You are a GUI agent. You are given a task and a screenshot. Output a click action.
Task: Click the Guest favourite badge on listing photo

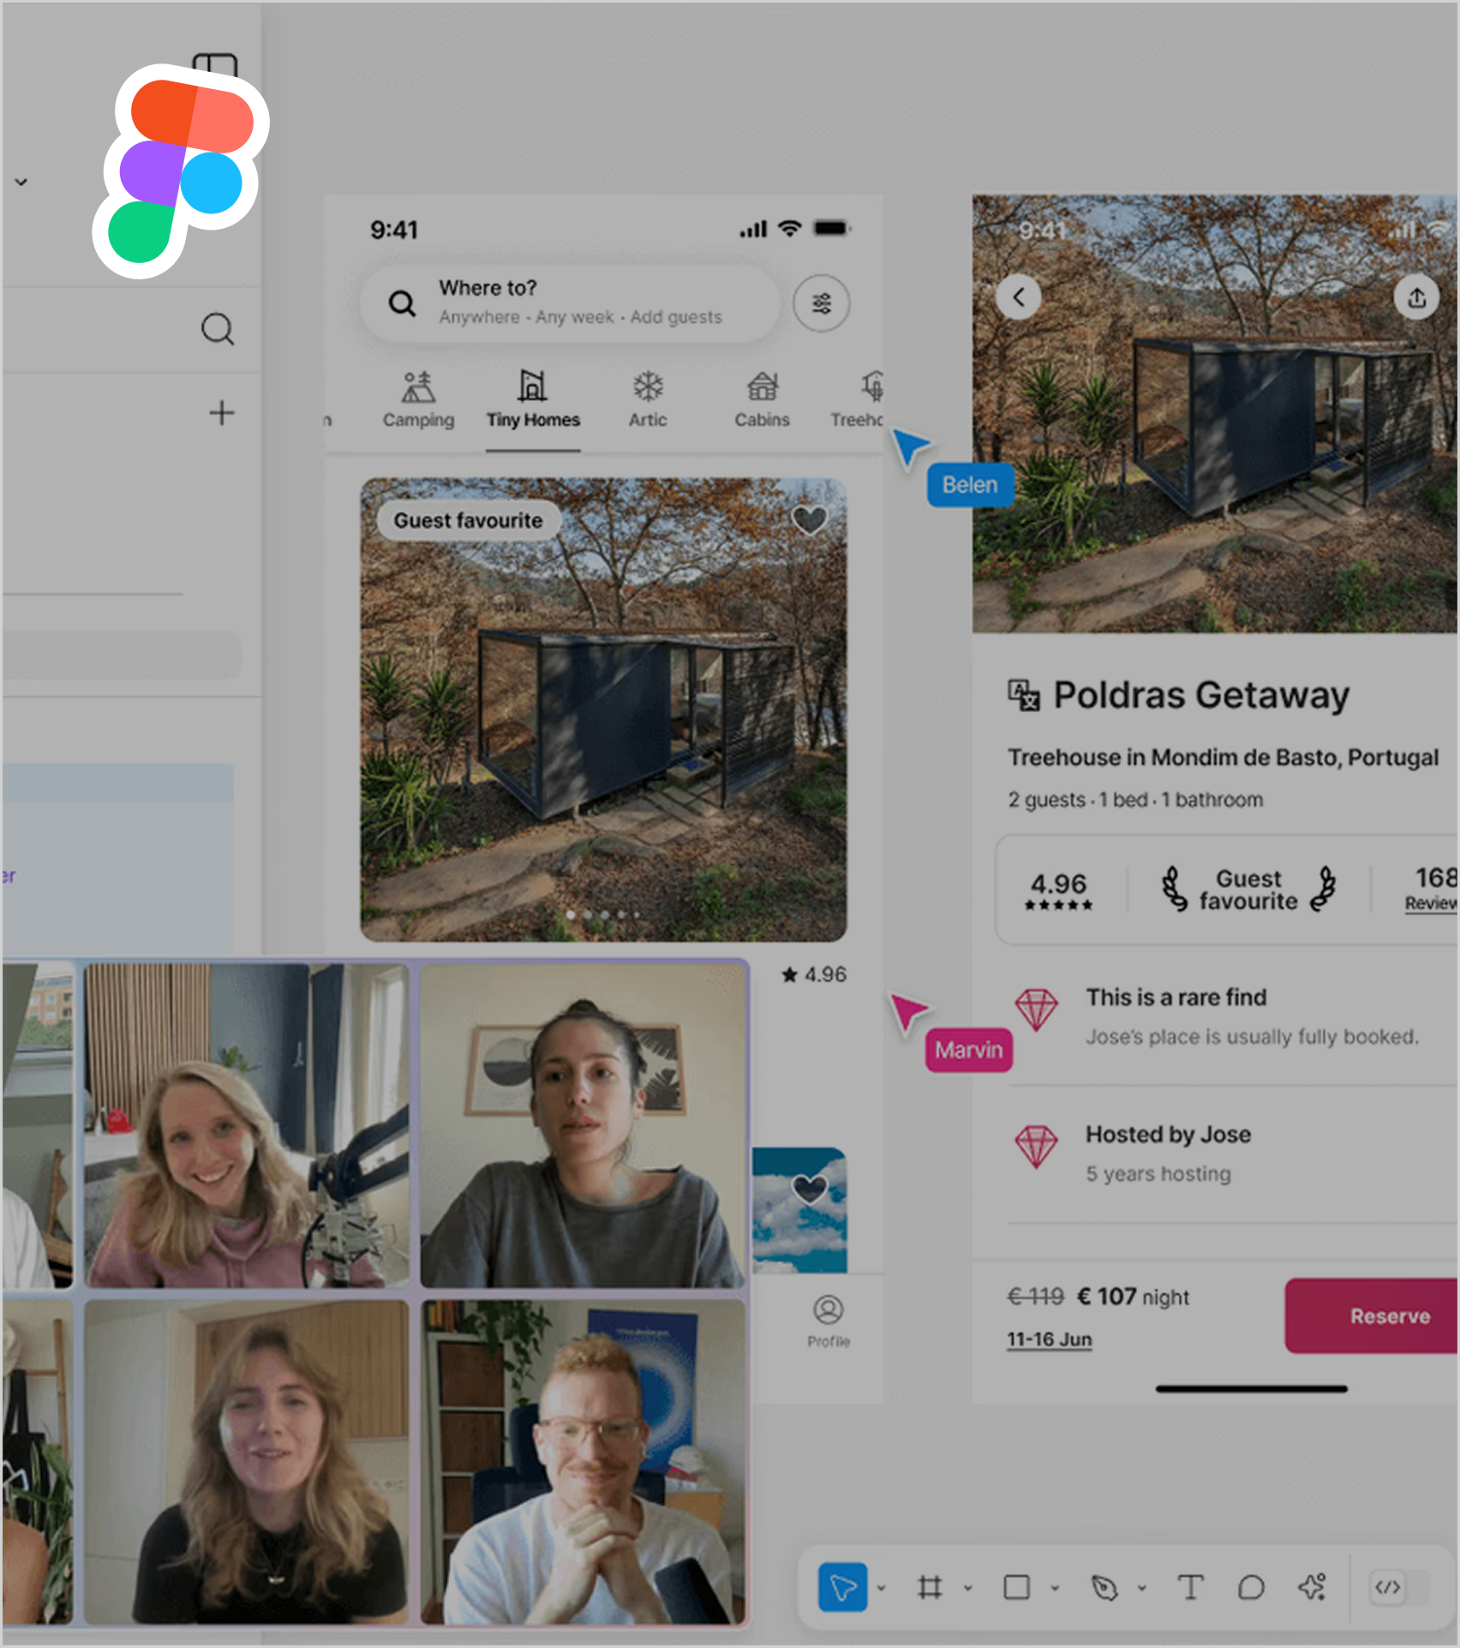(469, 520)
